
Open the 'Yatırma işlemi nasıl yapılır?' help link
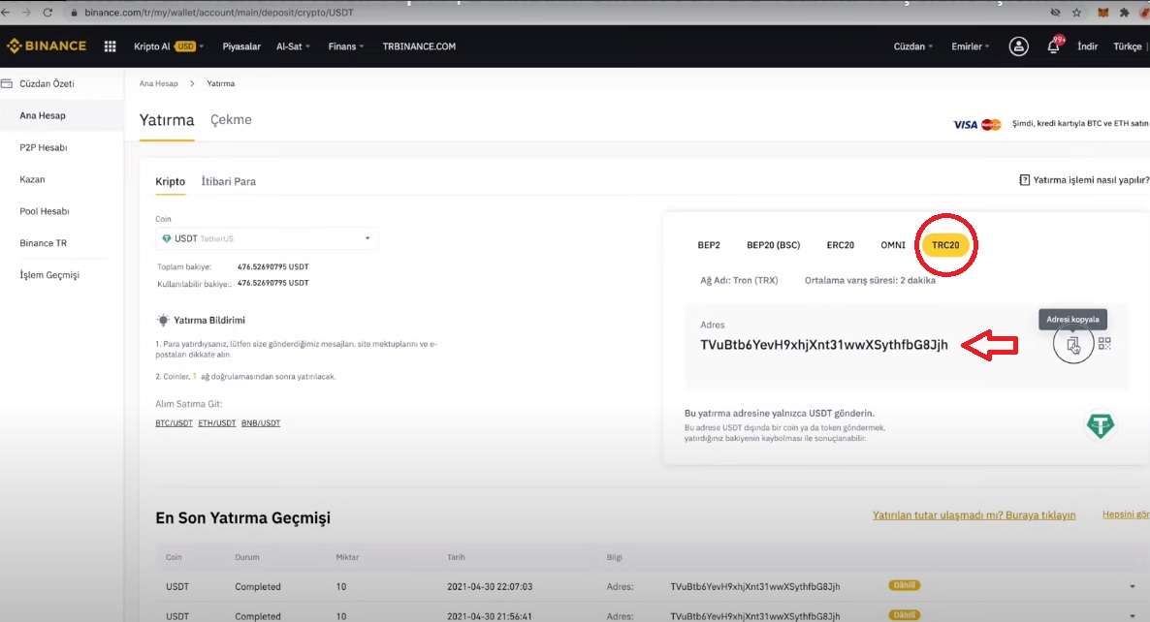(x=1084, y=180)
